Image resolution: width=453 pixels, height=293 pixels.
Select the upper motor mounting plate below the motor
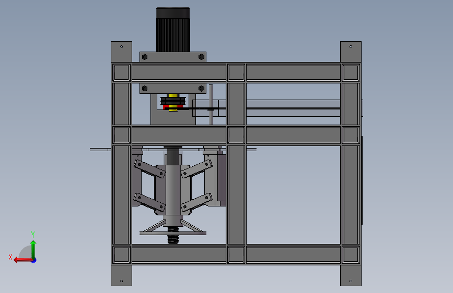173,57
